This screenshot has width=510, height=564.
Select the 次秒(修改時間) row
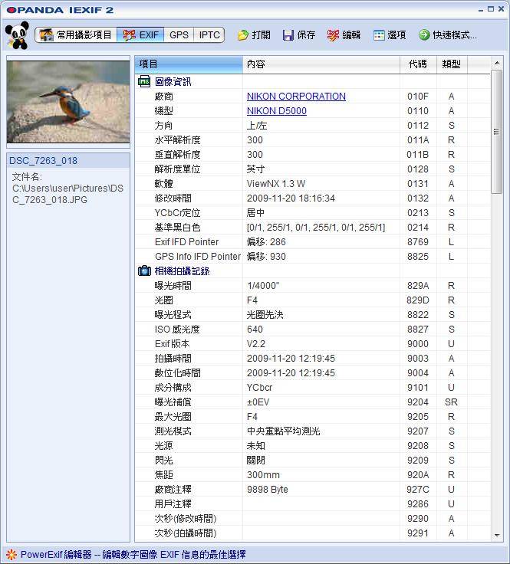tap(313, 519)
